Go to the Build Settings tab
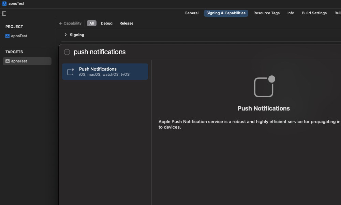 coord(314,13)
